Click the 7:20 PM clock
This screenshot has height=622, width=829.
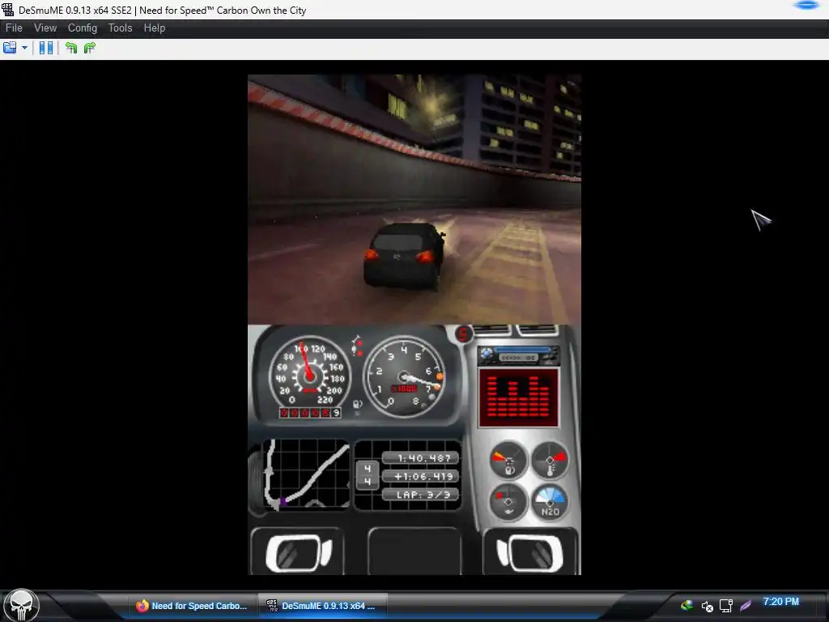pyautogui.click(x=781, y=602)
